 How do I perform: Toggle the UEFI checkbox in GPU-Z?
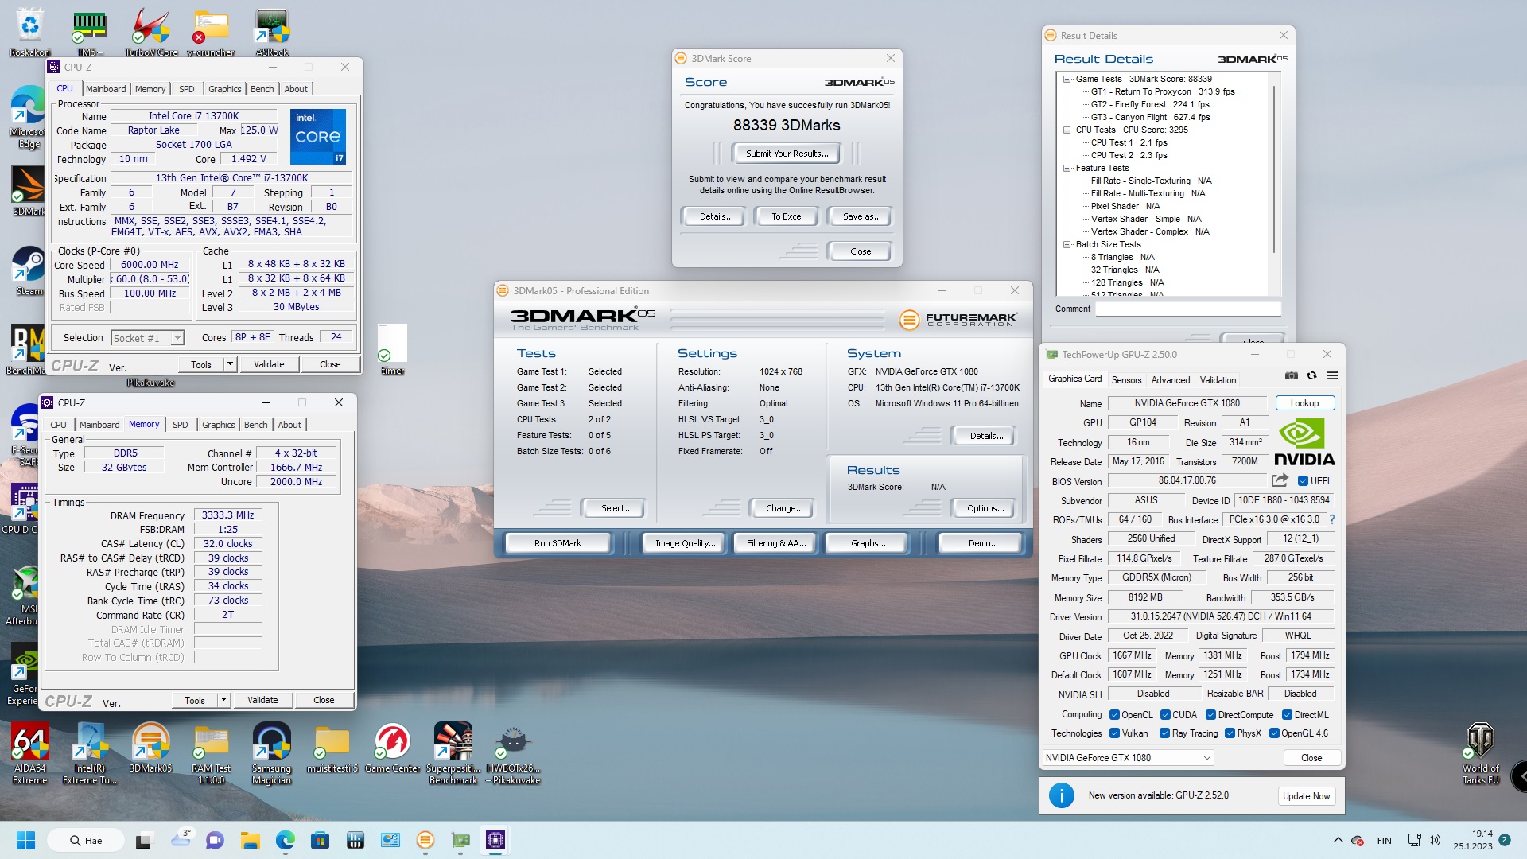coord(1303,480)
